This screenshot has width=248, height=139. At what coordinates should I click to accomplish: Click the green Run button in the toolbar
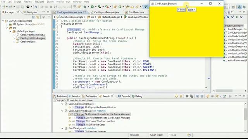[x=92, y=7]
